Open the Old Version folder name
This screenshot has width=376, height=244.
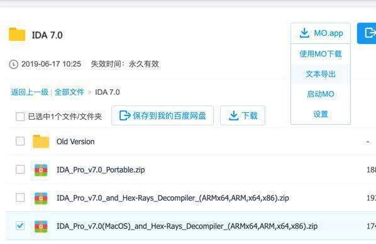[75, 142]
